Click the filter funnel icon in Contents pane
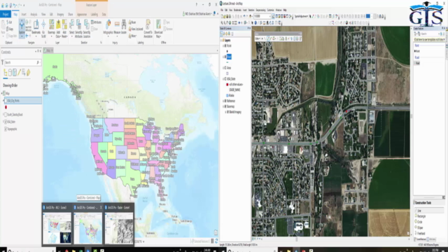 point(2,62)
